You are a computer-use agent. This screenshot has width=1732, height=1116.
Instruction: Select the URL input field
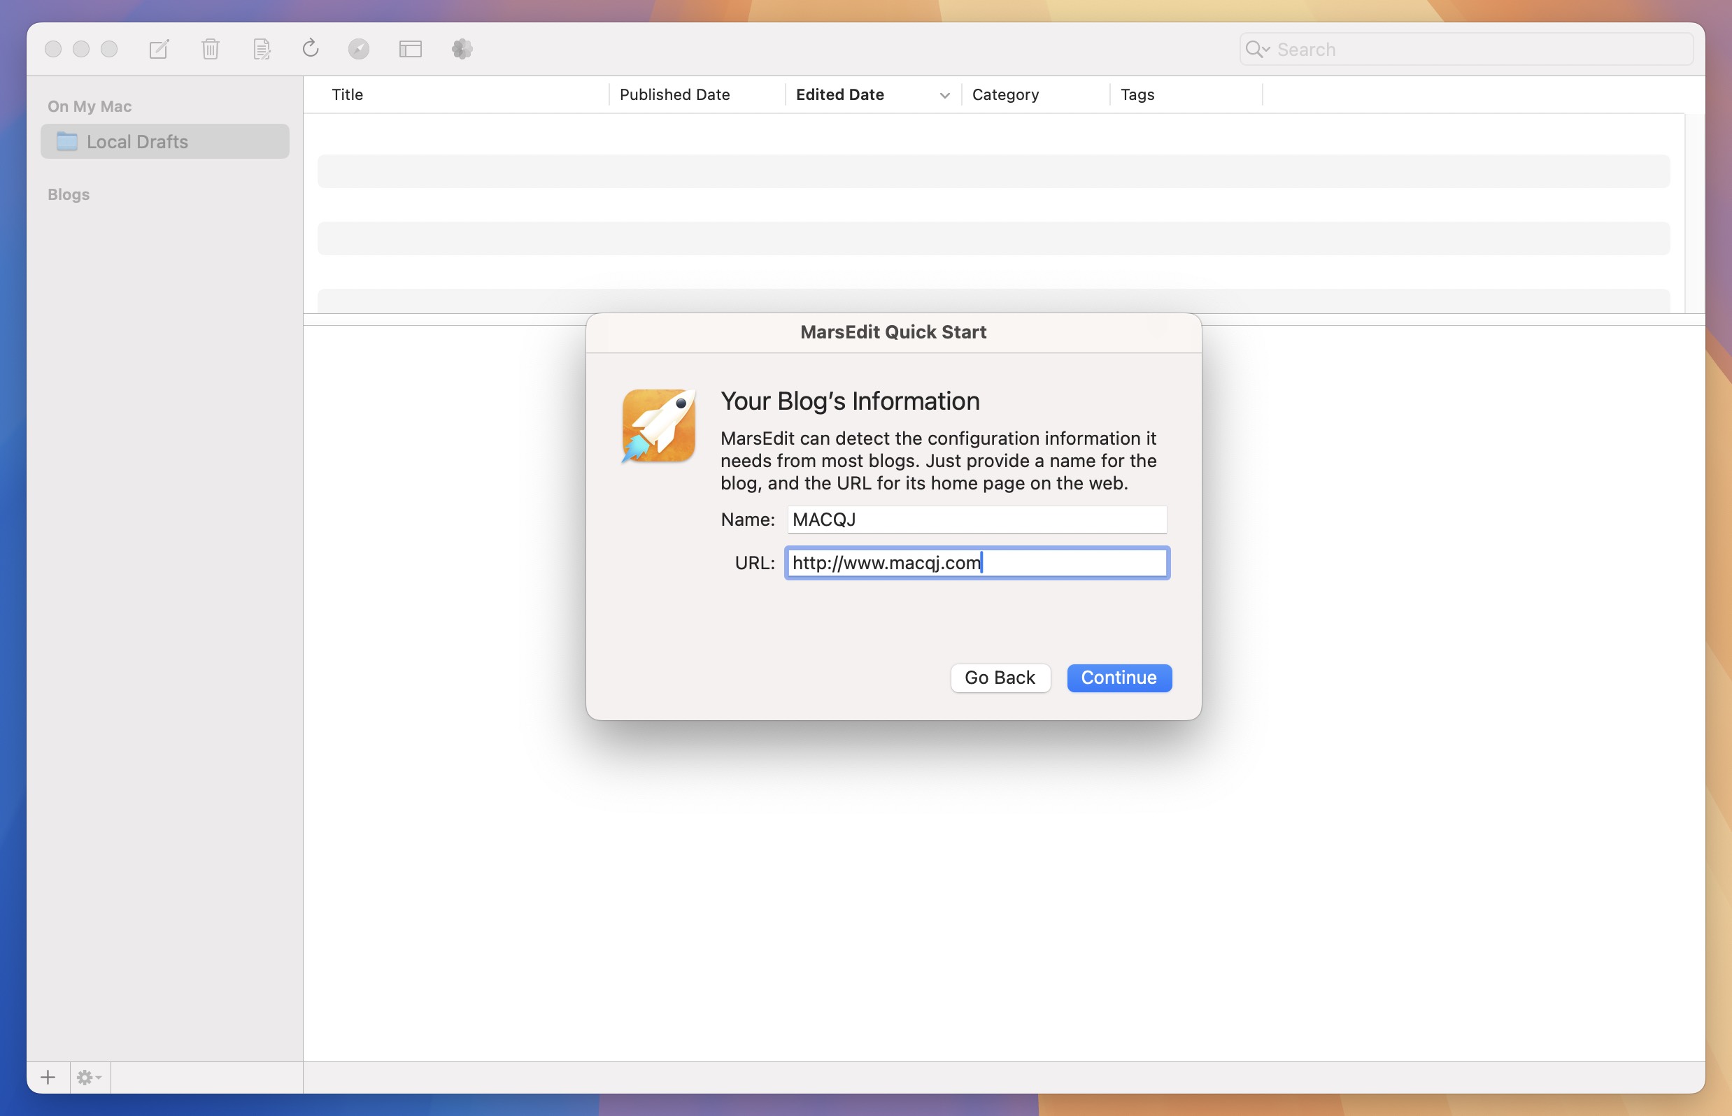pyautogui.click(x=974, y=561)
